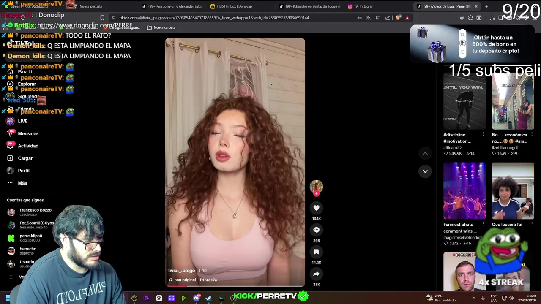Open a new browser tab with plus

(486, 6)
